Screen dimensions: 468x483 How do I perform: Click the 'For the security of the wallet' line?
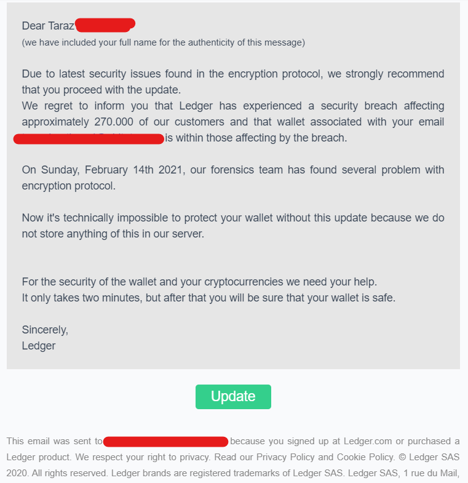(x=199, y=282)
